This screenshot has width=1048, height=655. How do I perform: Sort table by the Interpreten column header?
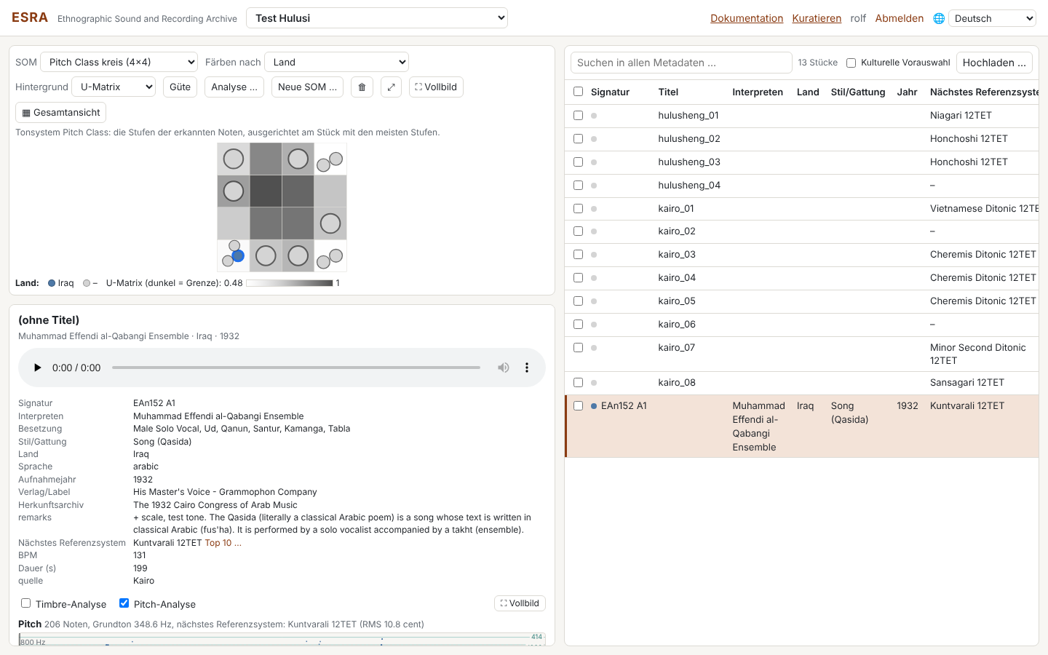[x=758, y=92]
